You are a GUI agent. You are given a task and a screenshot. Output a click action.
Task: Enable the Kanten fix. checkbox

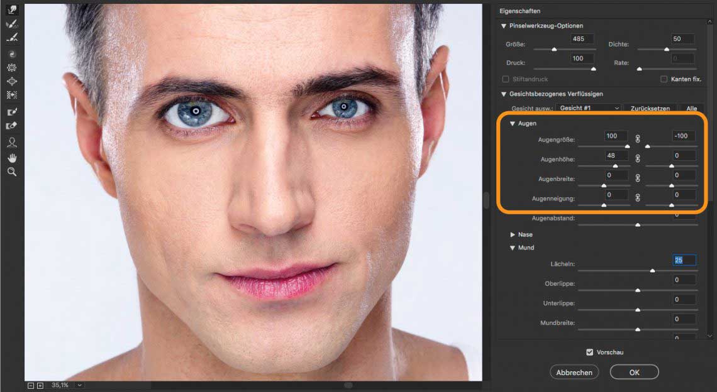point(664,79)
